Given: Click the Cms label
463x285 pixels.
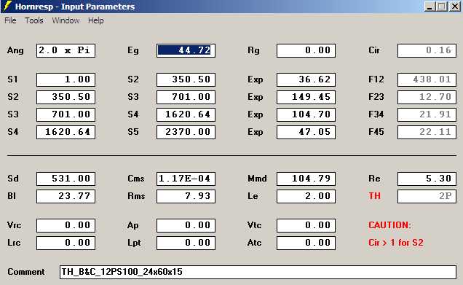Looking at the screenshot, I should tap(136, 179).
